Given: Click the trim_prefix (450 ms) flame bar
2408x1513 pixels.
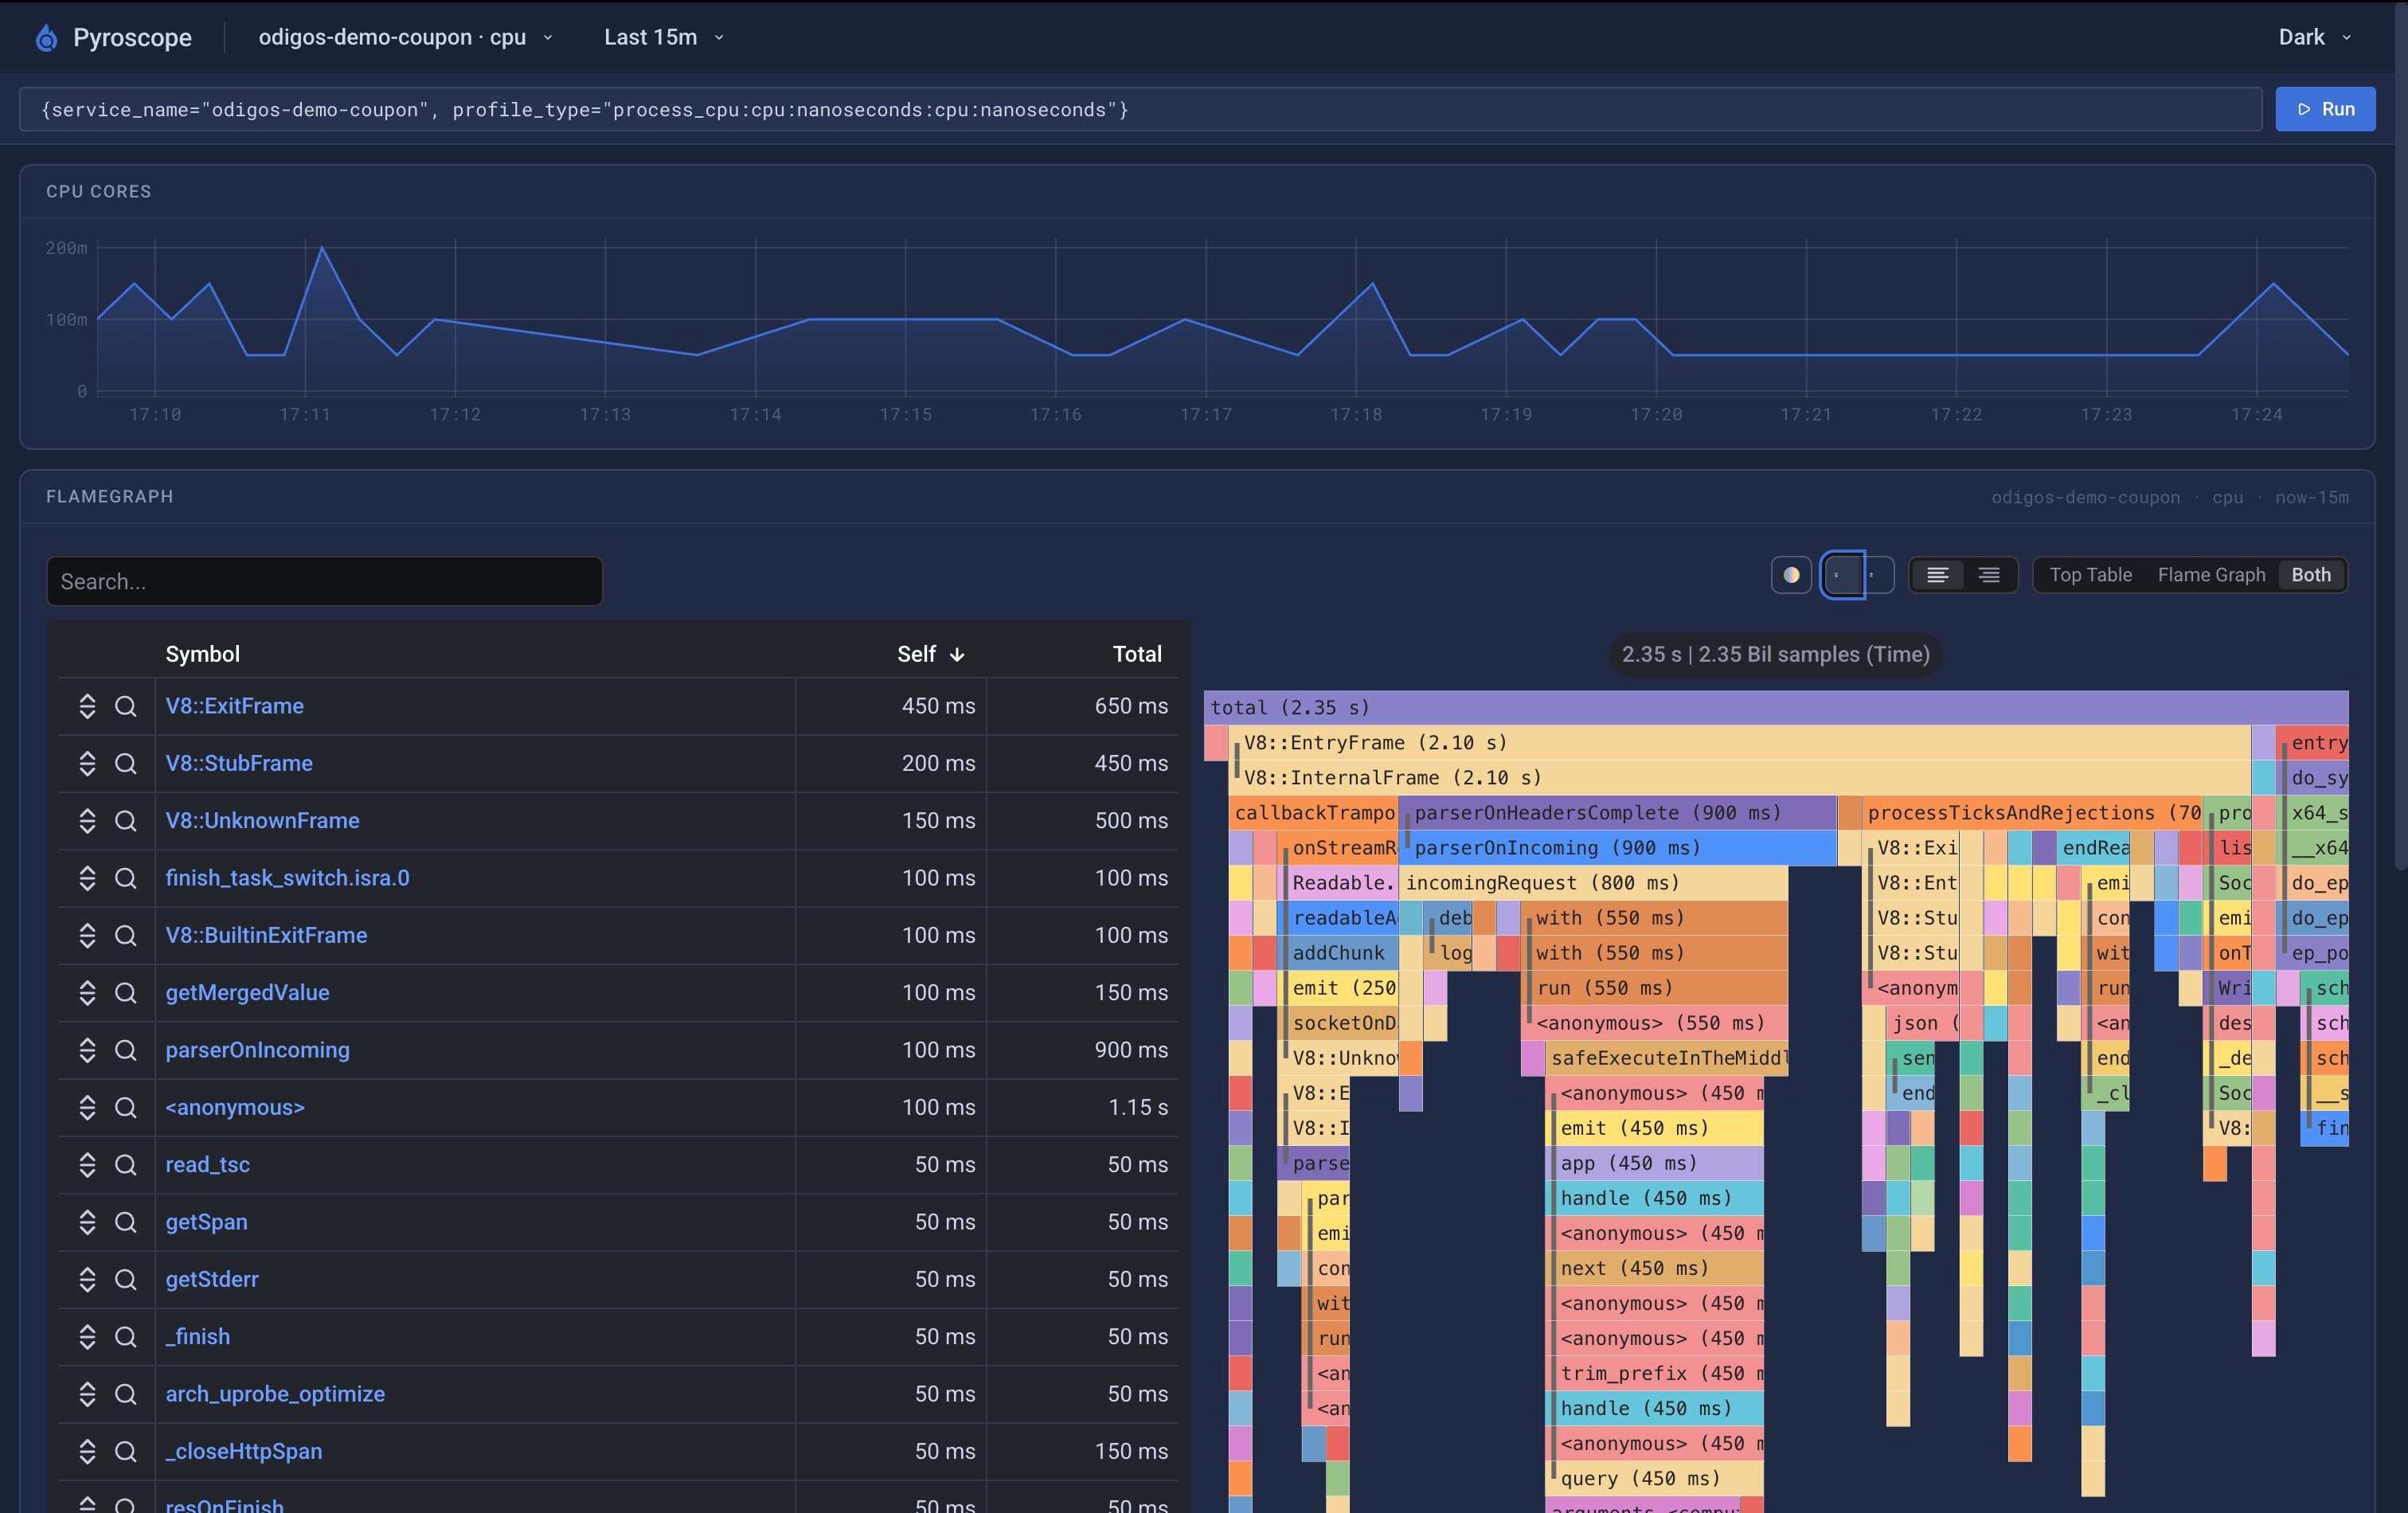Looking at the screenshot, I should click(x=1654, y=1373).
